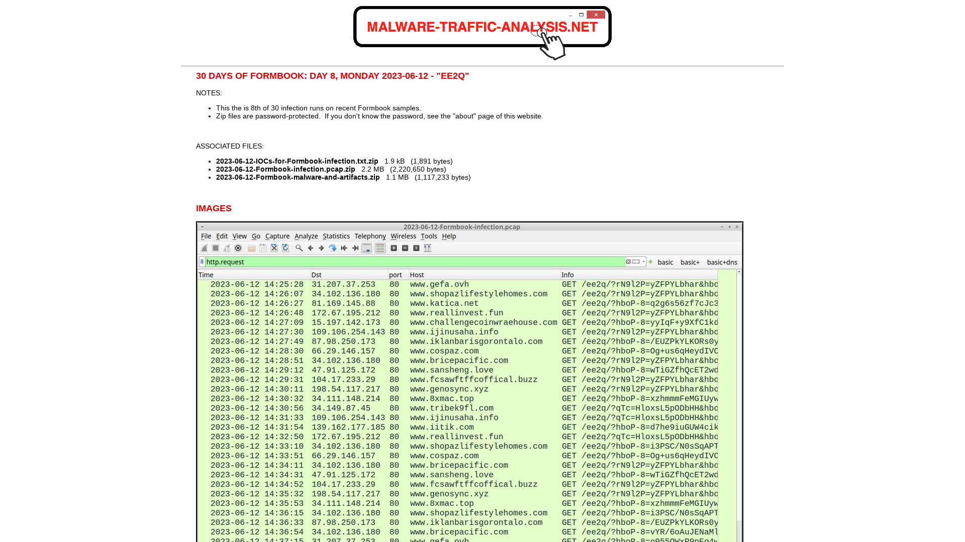Click the 'basic+dns' filter button
965x542 pixels.
coord(722,262)
